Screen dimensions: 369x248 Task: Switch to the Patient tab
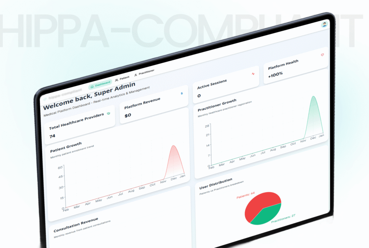[x=122, y=78]
